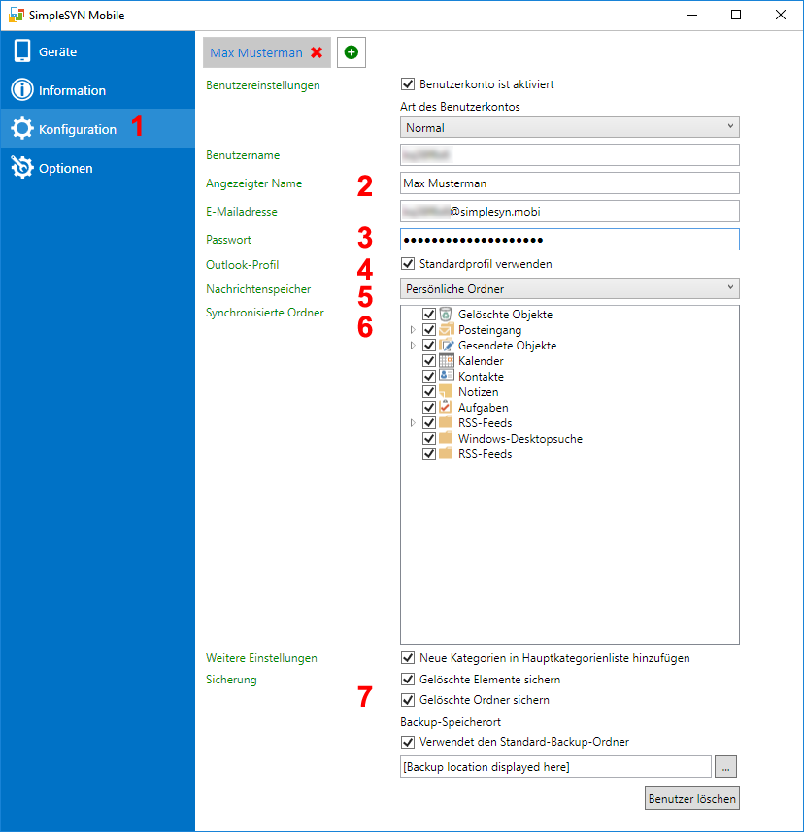
Task: Click the '...' browse backup location button
Action: click(x=726, y=767)
